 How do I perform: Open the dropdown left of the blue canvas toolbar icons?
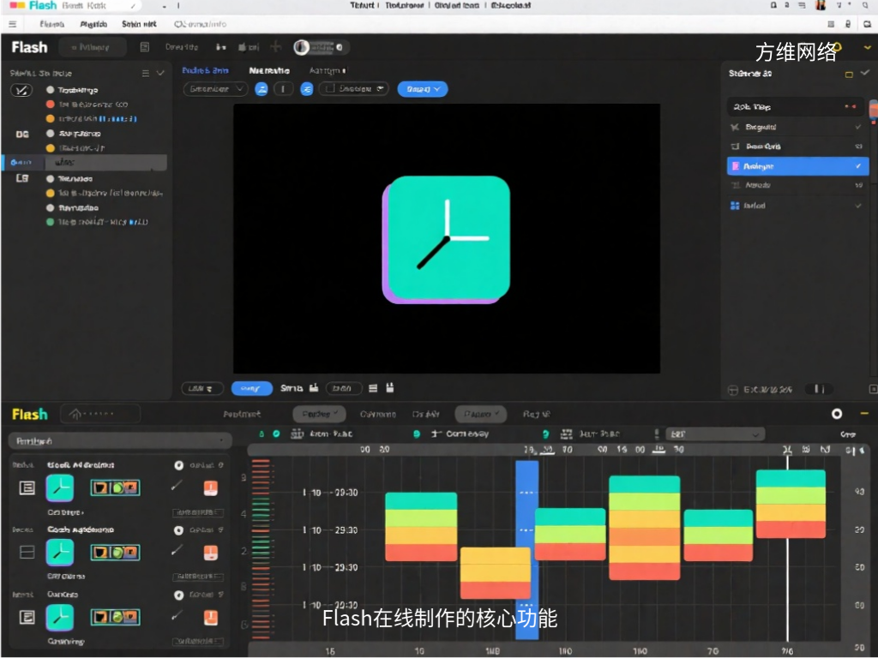click(216, 88)
